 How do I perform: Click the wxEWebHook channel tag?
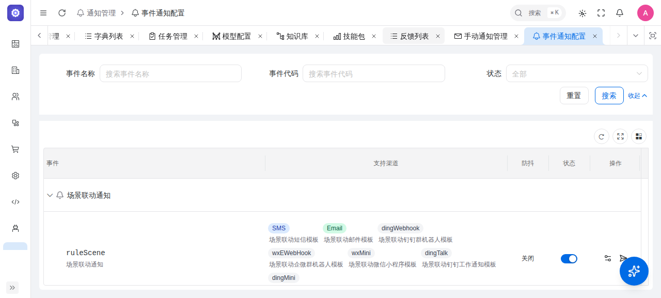[291, 253]
